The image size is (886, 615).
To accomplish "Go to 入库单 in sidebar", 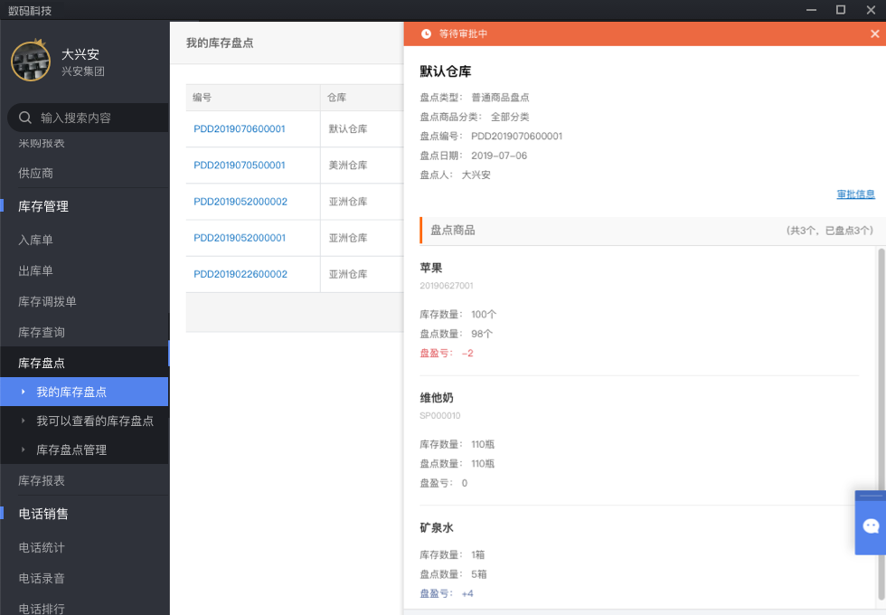I will 36,240.
